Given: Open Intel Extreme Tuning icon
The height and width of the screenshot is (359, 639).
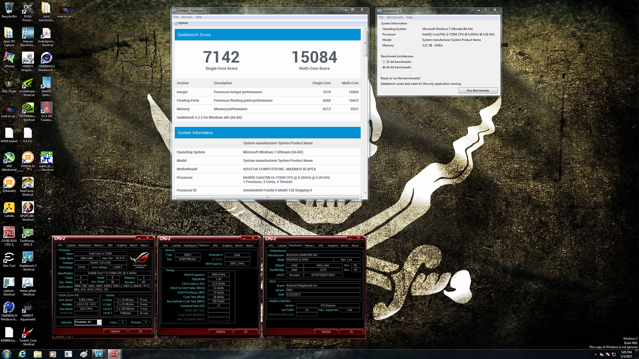Looking at the screenshot, I should pos(46,87).
